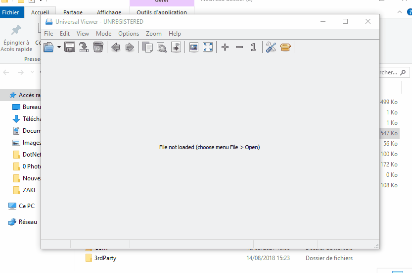Zoom in with the plus icon
Screen dimensions: 412x273
tap(225, 48)
